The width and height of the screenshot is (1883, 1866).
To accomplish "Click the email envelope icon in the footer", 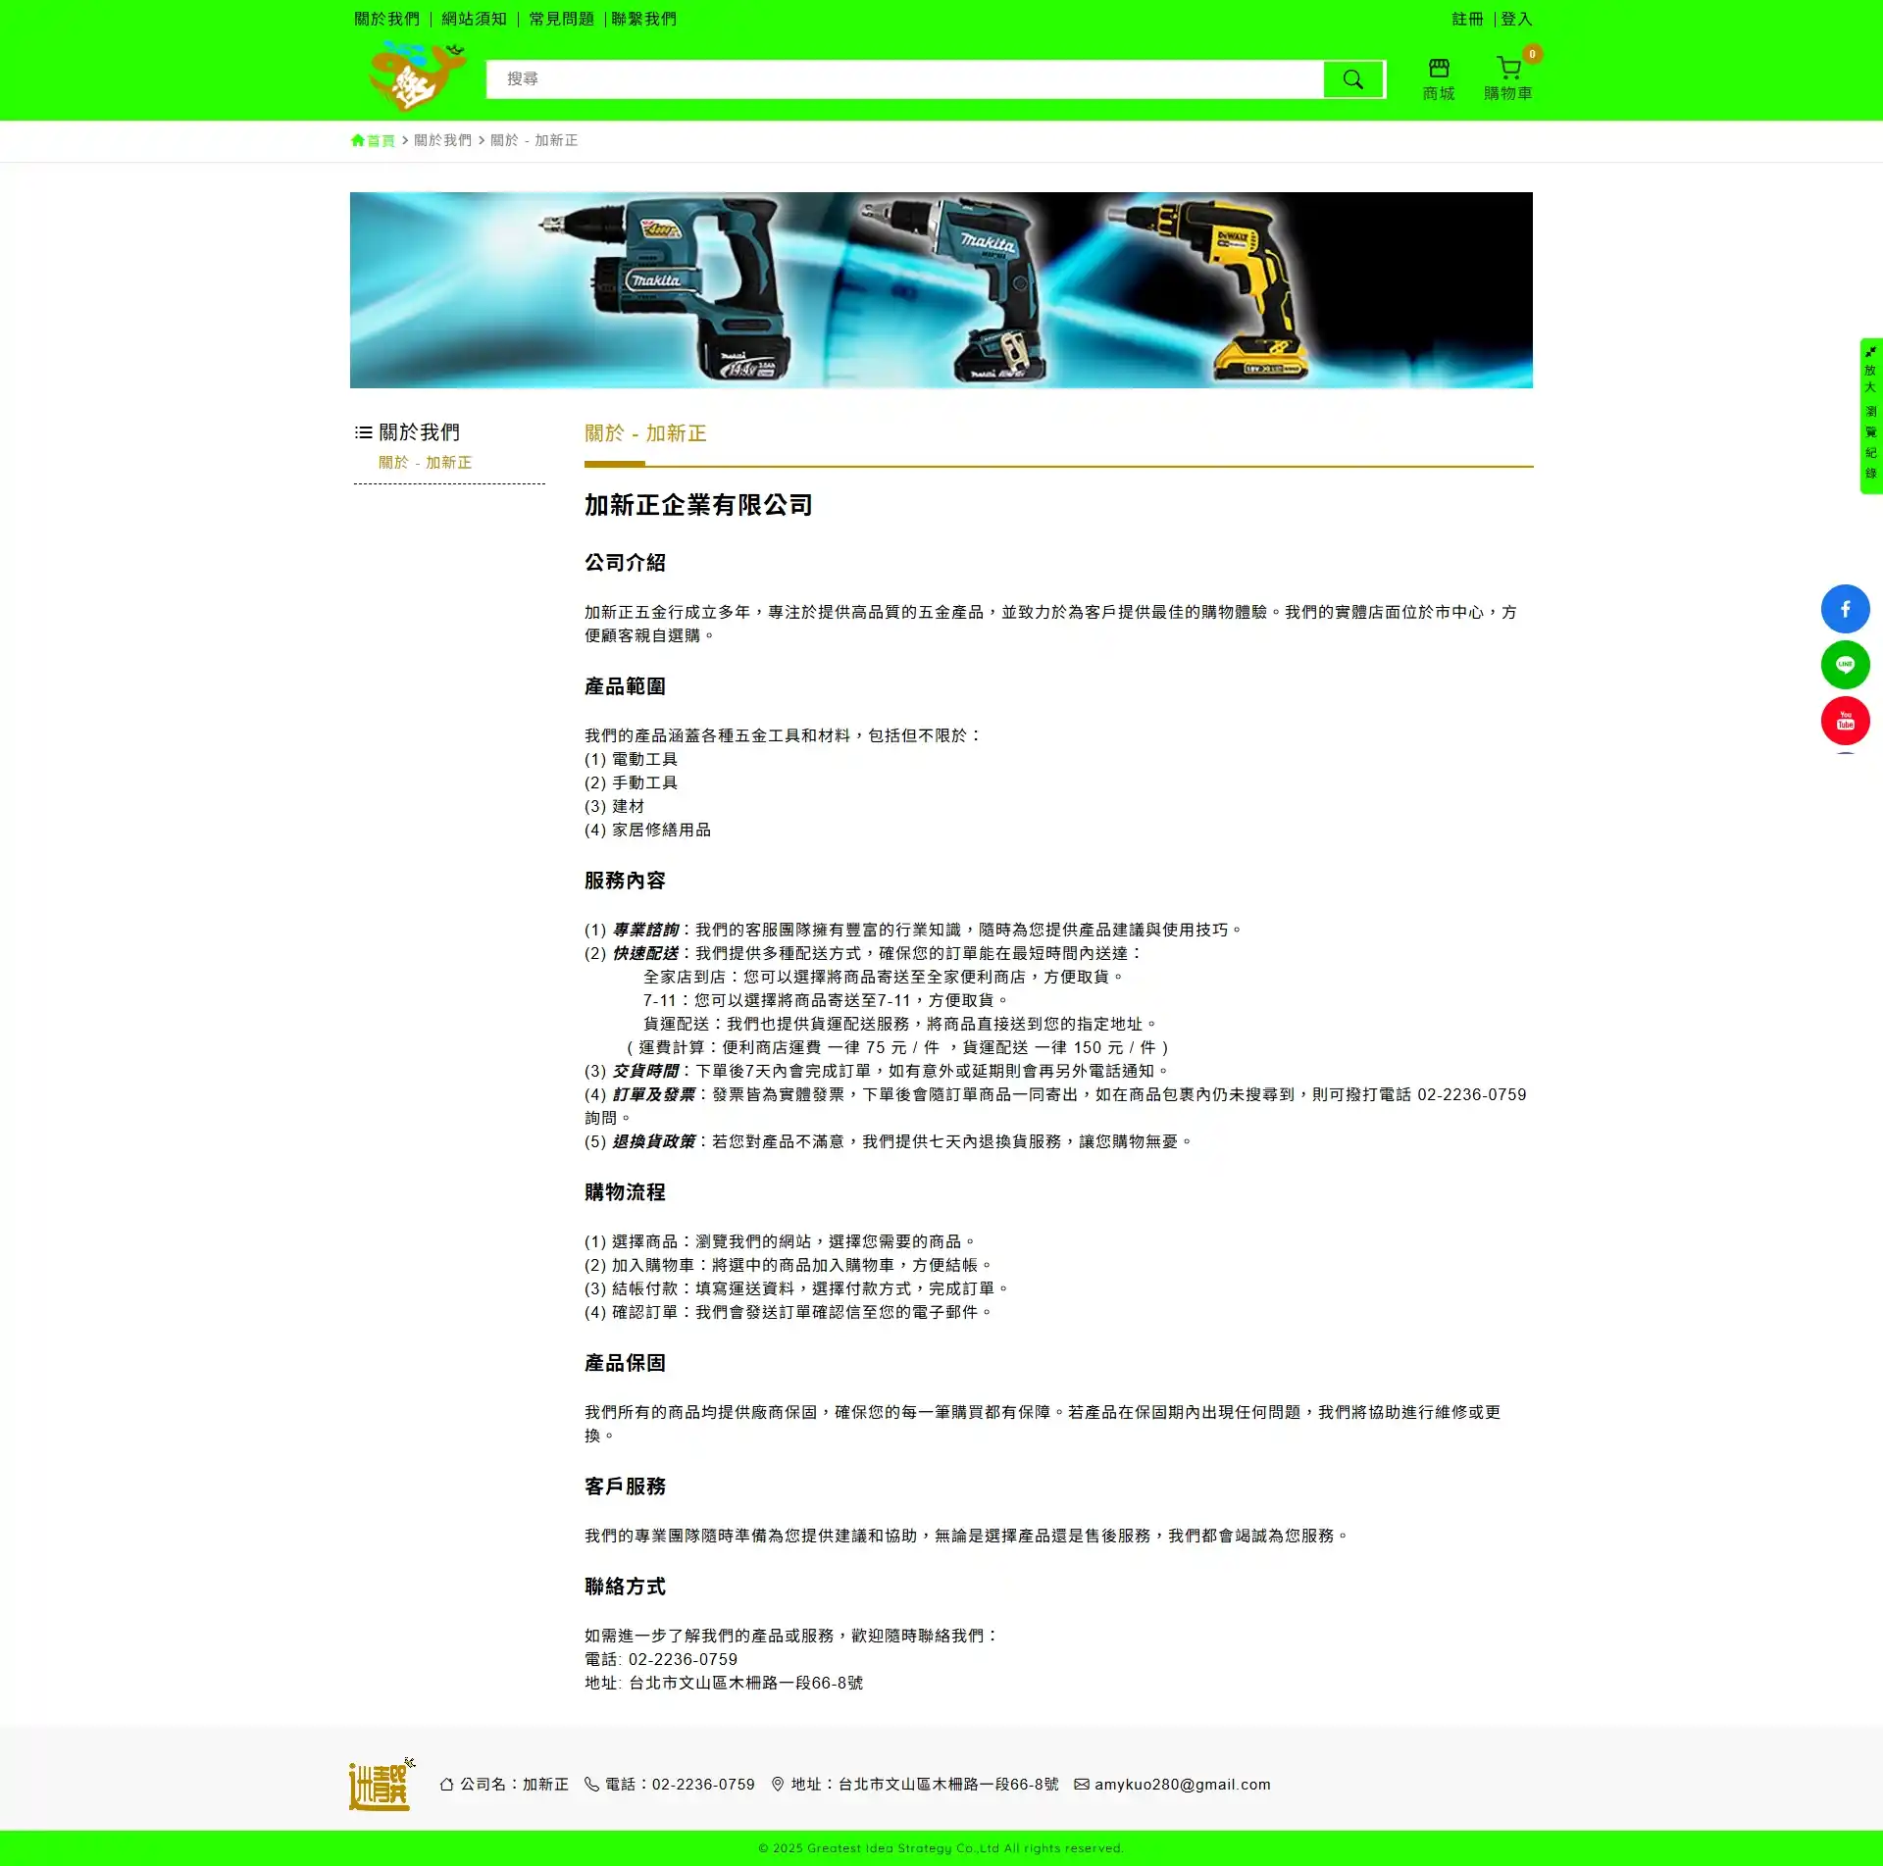I will [1081, 1785].
